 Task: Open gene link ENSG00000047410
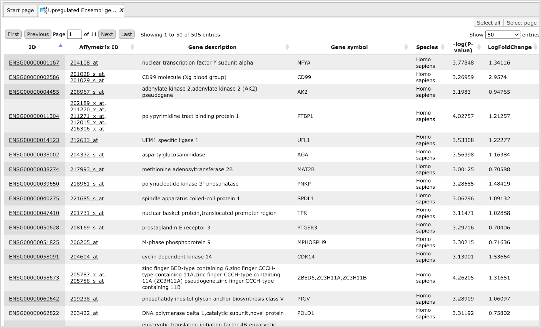pyautogui.click(x=34, y=213)
